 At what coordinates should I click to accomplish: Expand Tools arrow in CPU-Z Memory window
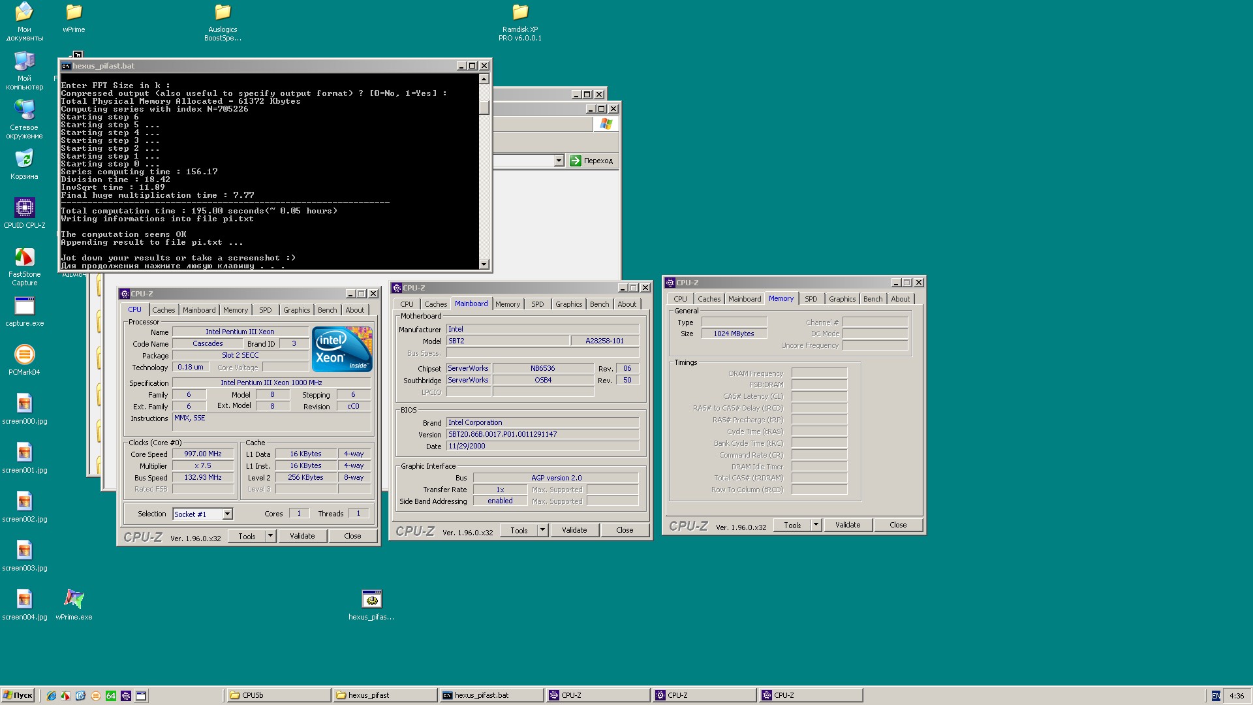pyautogui.click(x=816, y=525)
